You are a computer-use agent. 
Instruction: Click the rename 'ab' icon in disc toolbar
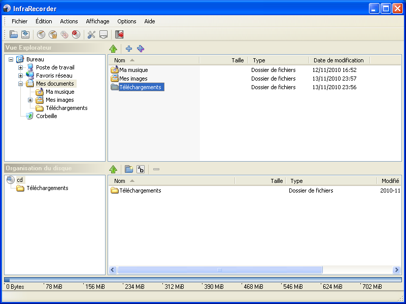tap(141, 169)
